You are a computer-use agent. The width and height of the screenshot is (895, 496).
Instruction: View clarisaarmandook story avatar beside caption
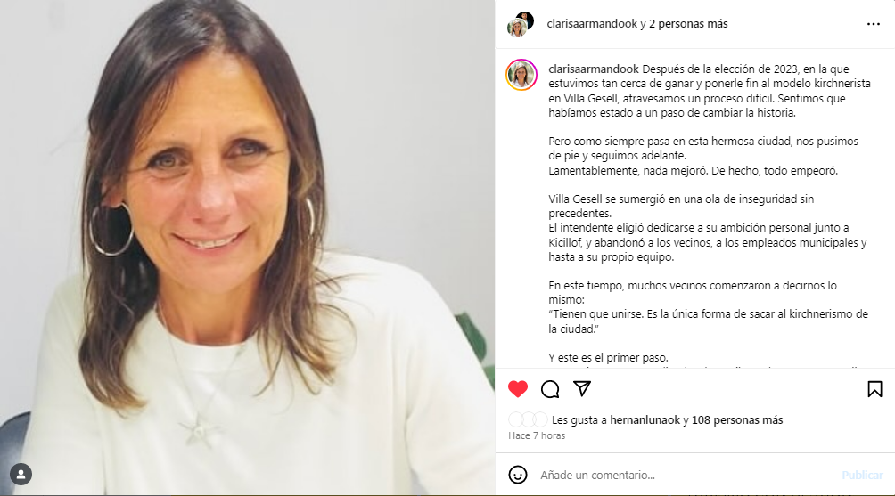click(x=521, y=75)
